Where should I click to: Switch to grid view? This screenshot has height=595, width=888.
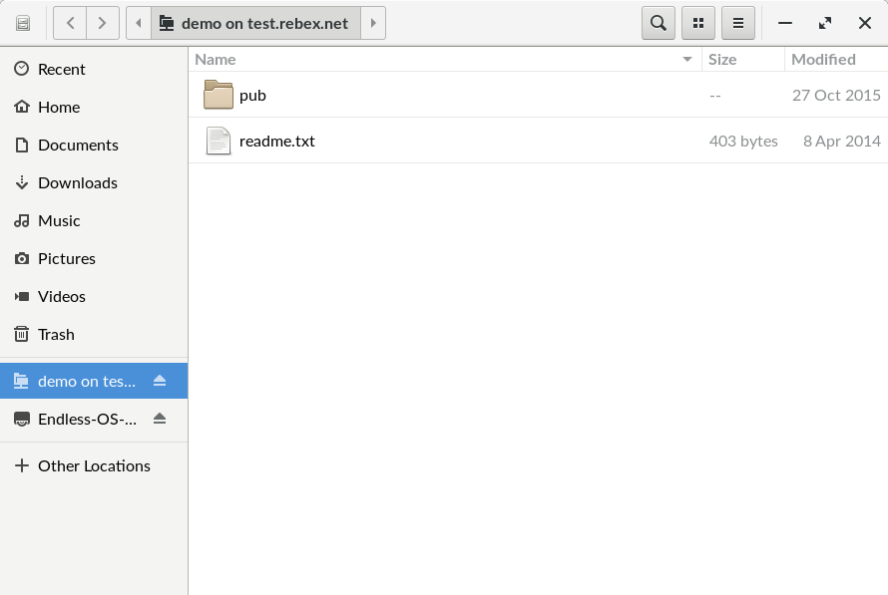click(x=698, y=23)
